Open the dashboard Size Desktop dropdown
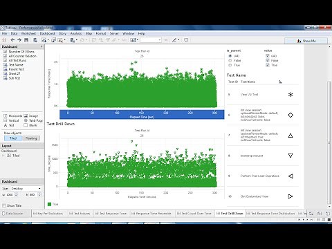Image resolution: width=332 pixels, height=249 pixels. [x=26, y=188]
